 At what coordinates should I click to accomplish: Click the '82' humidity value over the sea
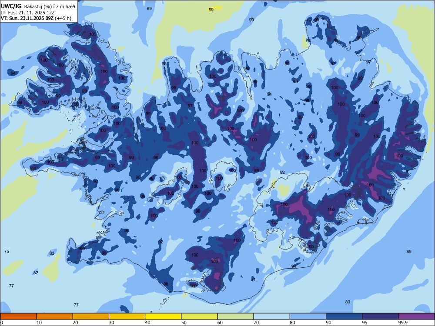36,273
